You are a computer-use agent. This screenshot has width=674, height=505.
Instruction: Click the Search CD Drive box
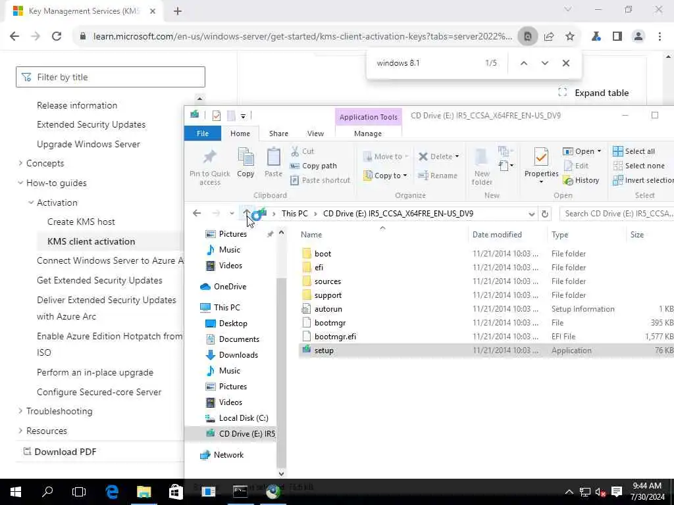pyautogui.click(x=617, y=214)
